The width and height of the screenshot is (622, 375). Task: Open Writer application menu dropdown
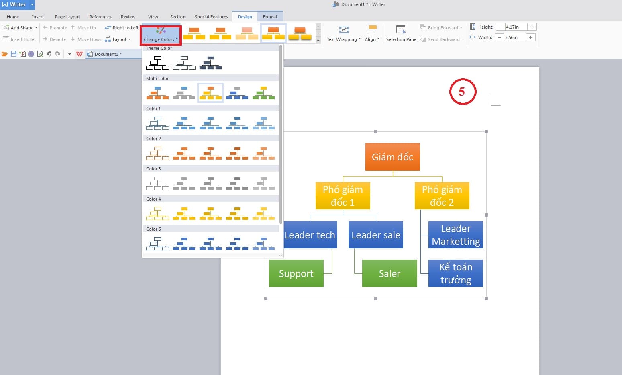point(32,4)
